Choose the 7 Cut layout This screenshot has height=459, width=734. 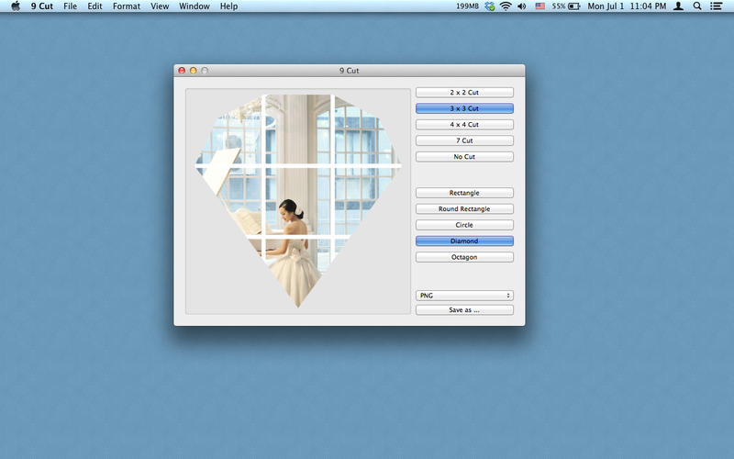pos(464,140)
